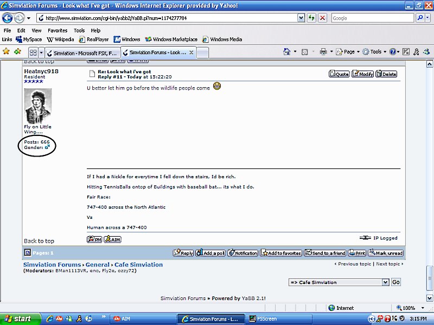The width and height of the screenshot is (434, 325).
Task: Go to home page with Home icon
Action: click(287, 51)
